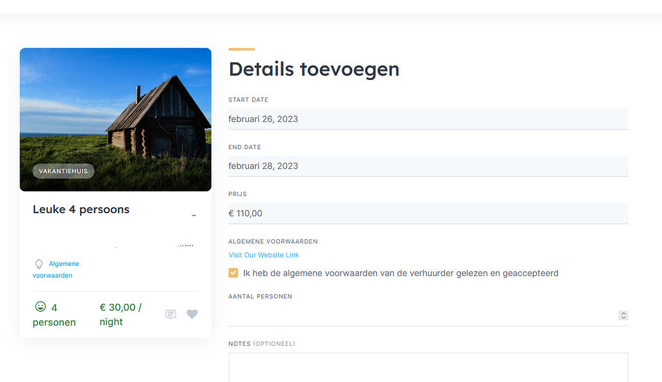Image resolution: width=662 pixels, height=382 pixels.
Task: Click the End Date field showing februari 28
Action: click(x=428, y=166)
